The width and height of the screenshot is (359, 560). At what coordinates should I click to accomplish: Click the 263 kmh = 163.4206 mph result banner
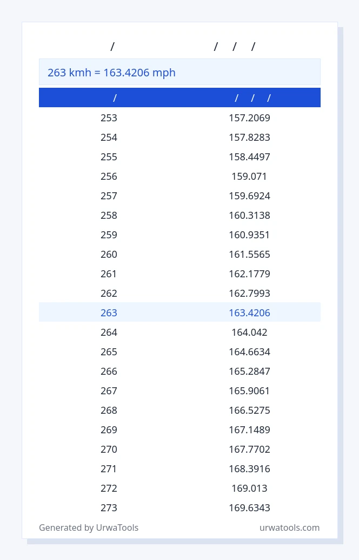point(179,72)
